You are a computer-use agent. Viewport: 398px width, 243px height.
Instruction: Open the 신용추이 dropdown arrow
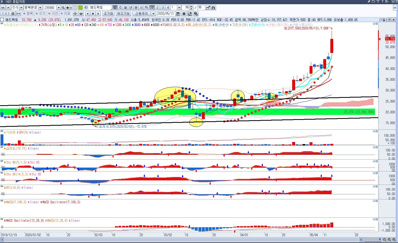(153, 14)
